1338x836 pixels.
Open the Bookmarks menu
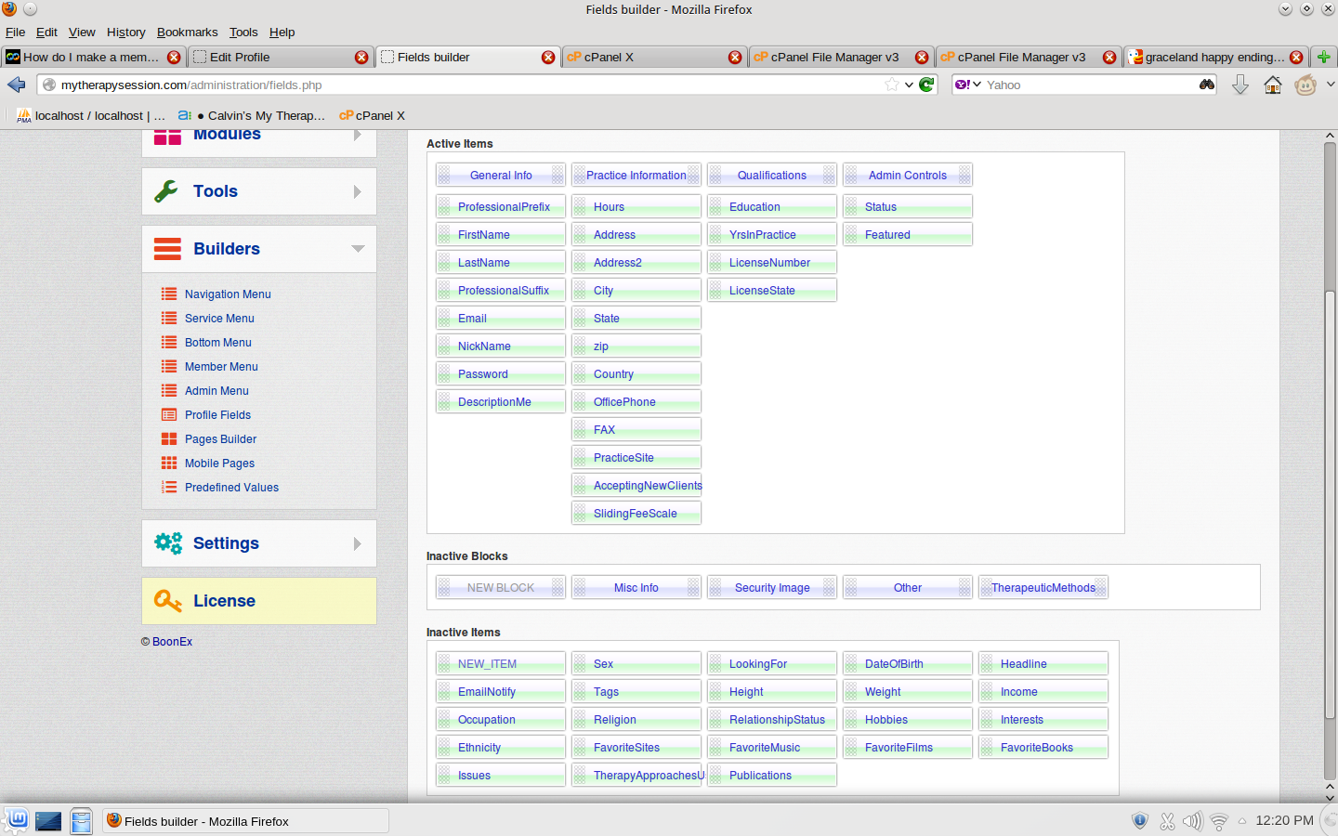click(x=187, y=32)
